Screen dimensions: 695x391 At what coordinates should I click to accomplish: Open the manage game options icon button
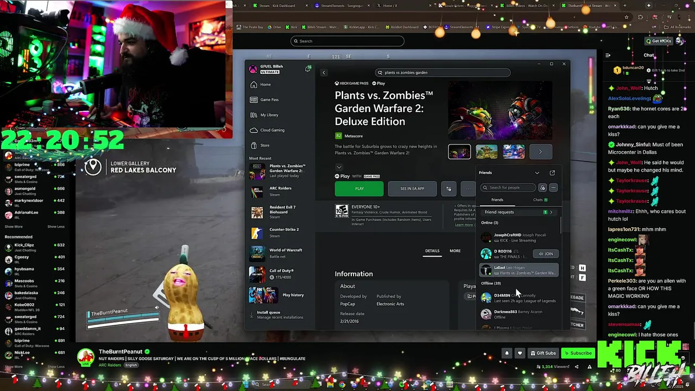[448, 188]
